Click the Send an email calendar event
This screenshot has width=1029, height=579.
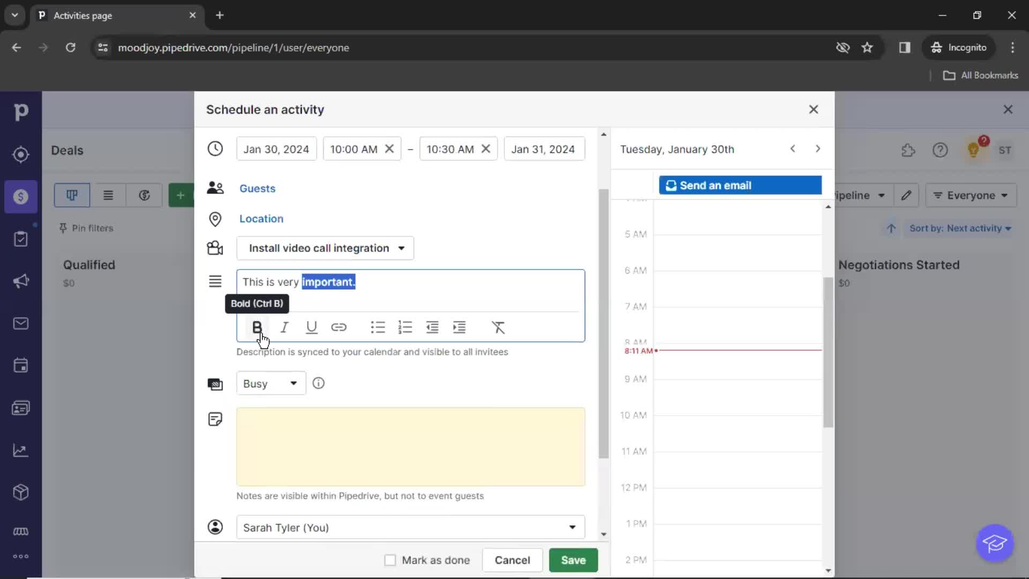(740, 185)
